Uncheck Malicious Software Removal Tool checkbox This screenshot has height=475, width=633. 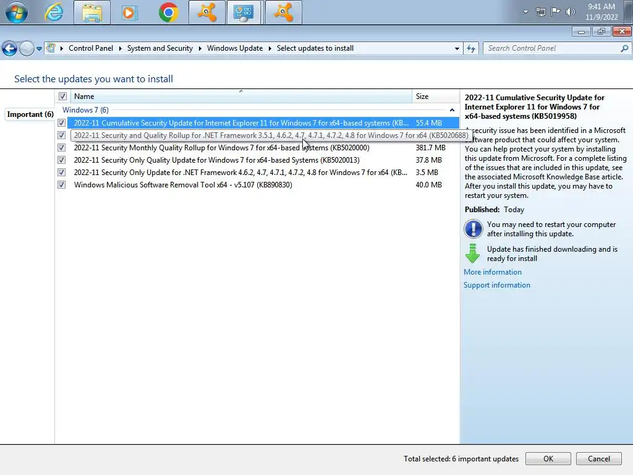(x=61, y=184)
